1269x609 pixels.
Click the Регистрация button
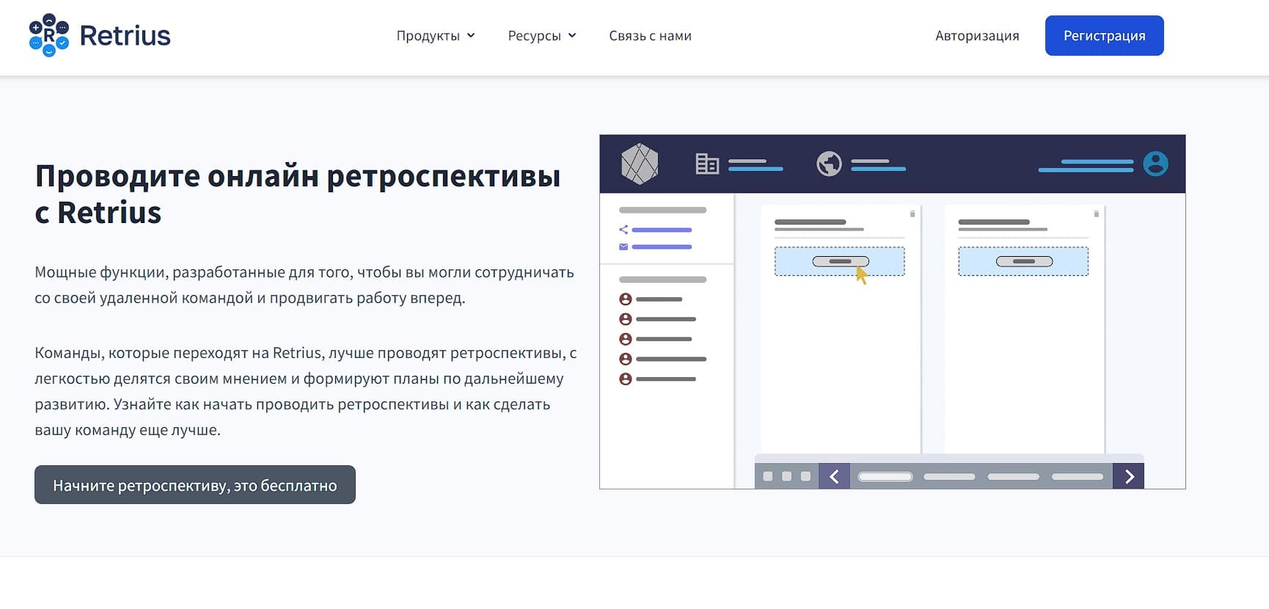(x=1104, y=35)
